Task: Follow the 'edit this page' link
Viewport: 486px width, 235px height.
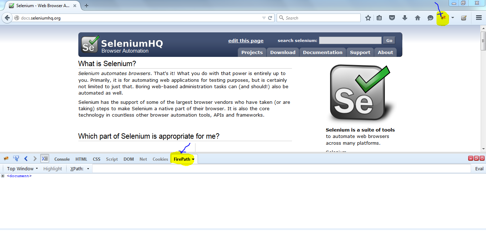Action: tap(246, 41)
